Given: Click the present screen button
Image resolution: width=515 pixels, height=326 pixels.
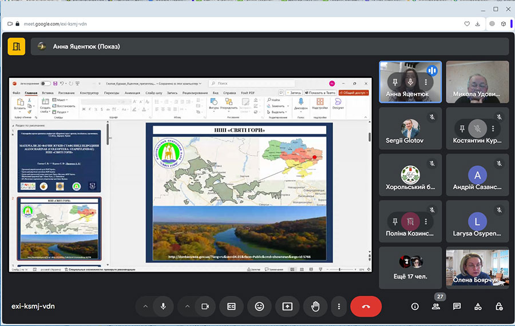Looking at the screenshot, I should [287, 307].
